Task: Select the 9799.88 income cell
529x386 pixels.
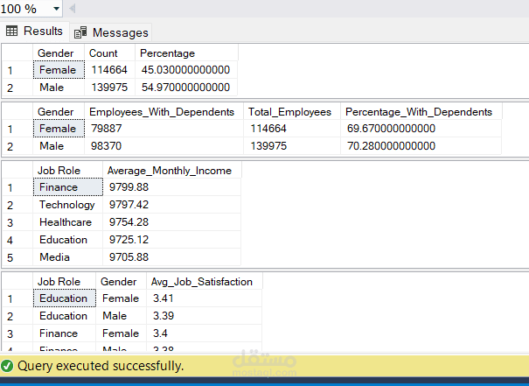Action: click(x=172, y=187)
